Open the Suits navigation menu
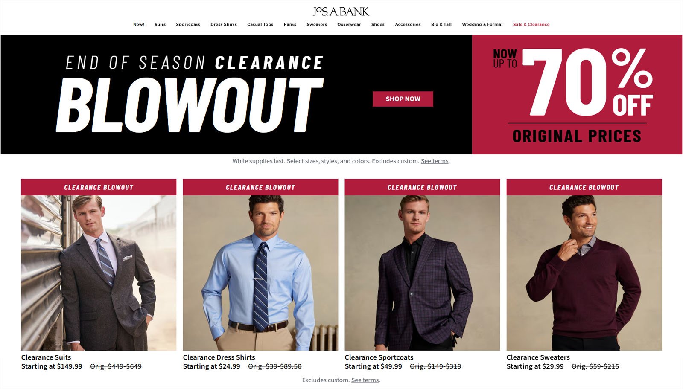The height and width of the screenshot is (389, 683). (x=160, y=24)
